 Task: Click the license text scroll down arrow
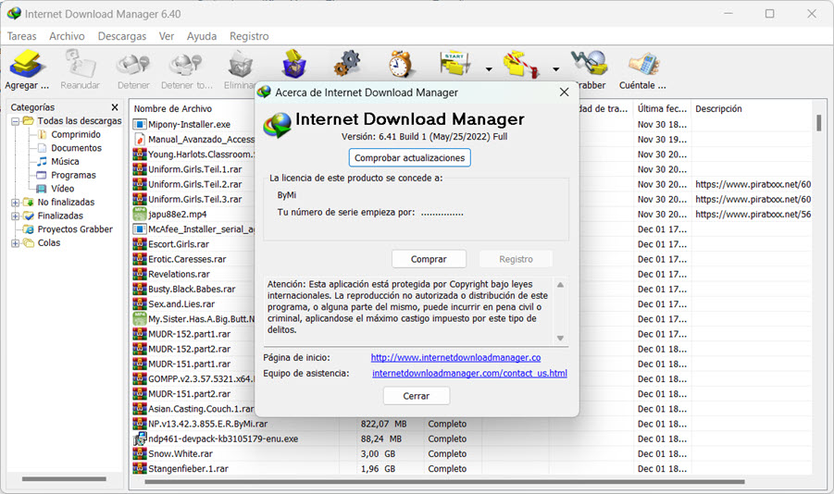coord(560,339)
